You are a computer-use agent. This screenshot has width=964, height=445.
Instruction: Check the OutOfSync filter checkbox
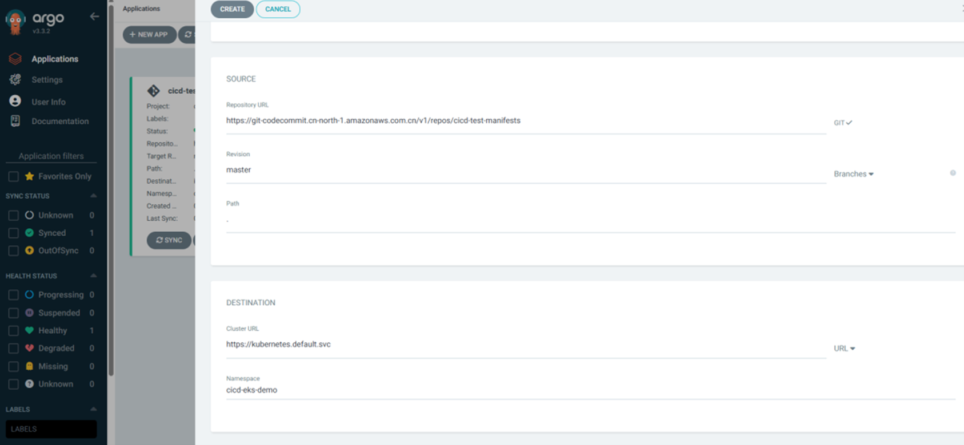13,250
